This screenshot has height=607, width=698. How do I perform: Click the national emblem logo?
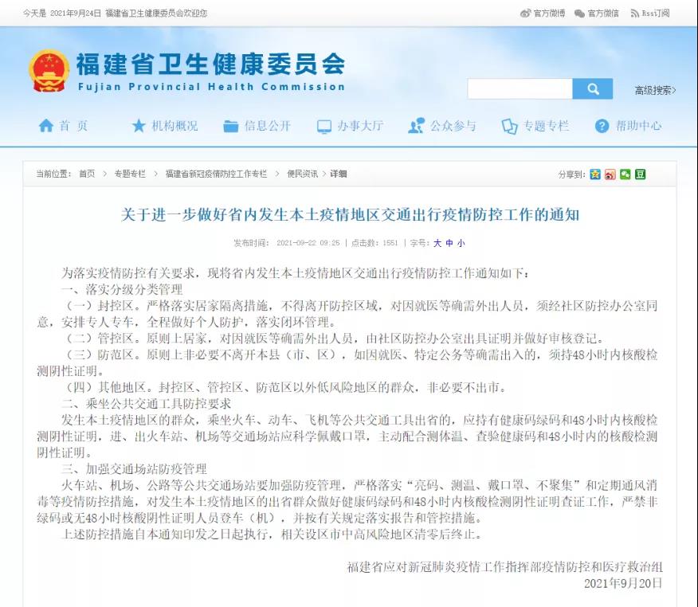point(49,71)
